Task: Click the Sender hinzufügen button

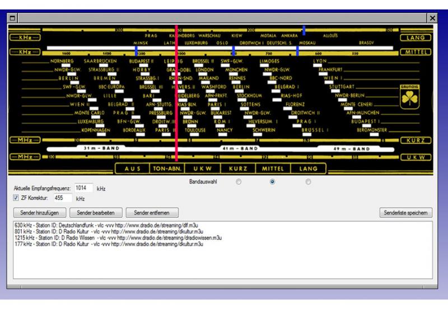Action: (x=40, y=212)
